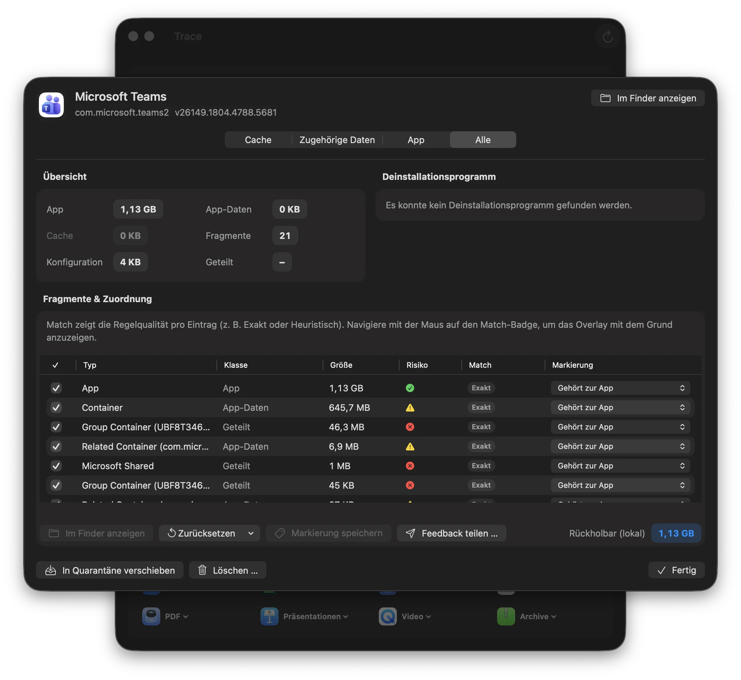The width and height of the screenshot is (741, 680).
Task: Open Markierung dropdown in App row
Action: click(x=620, y=388)
